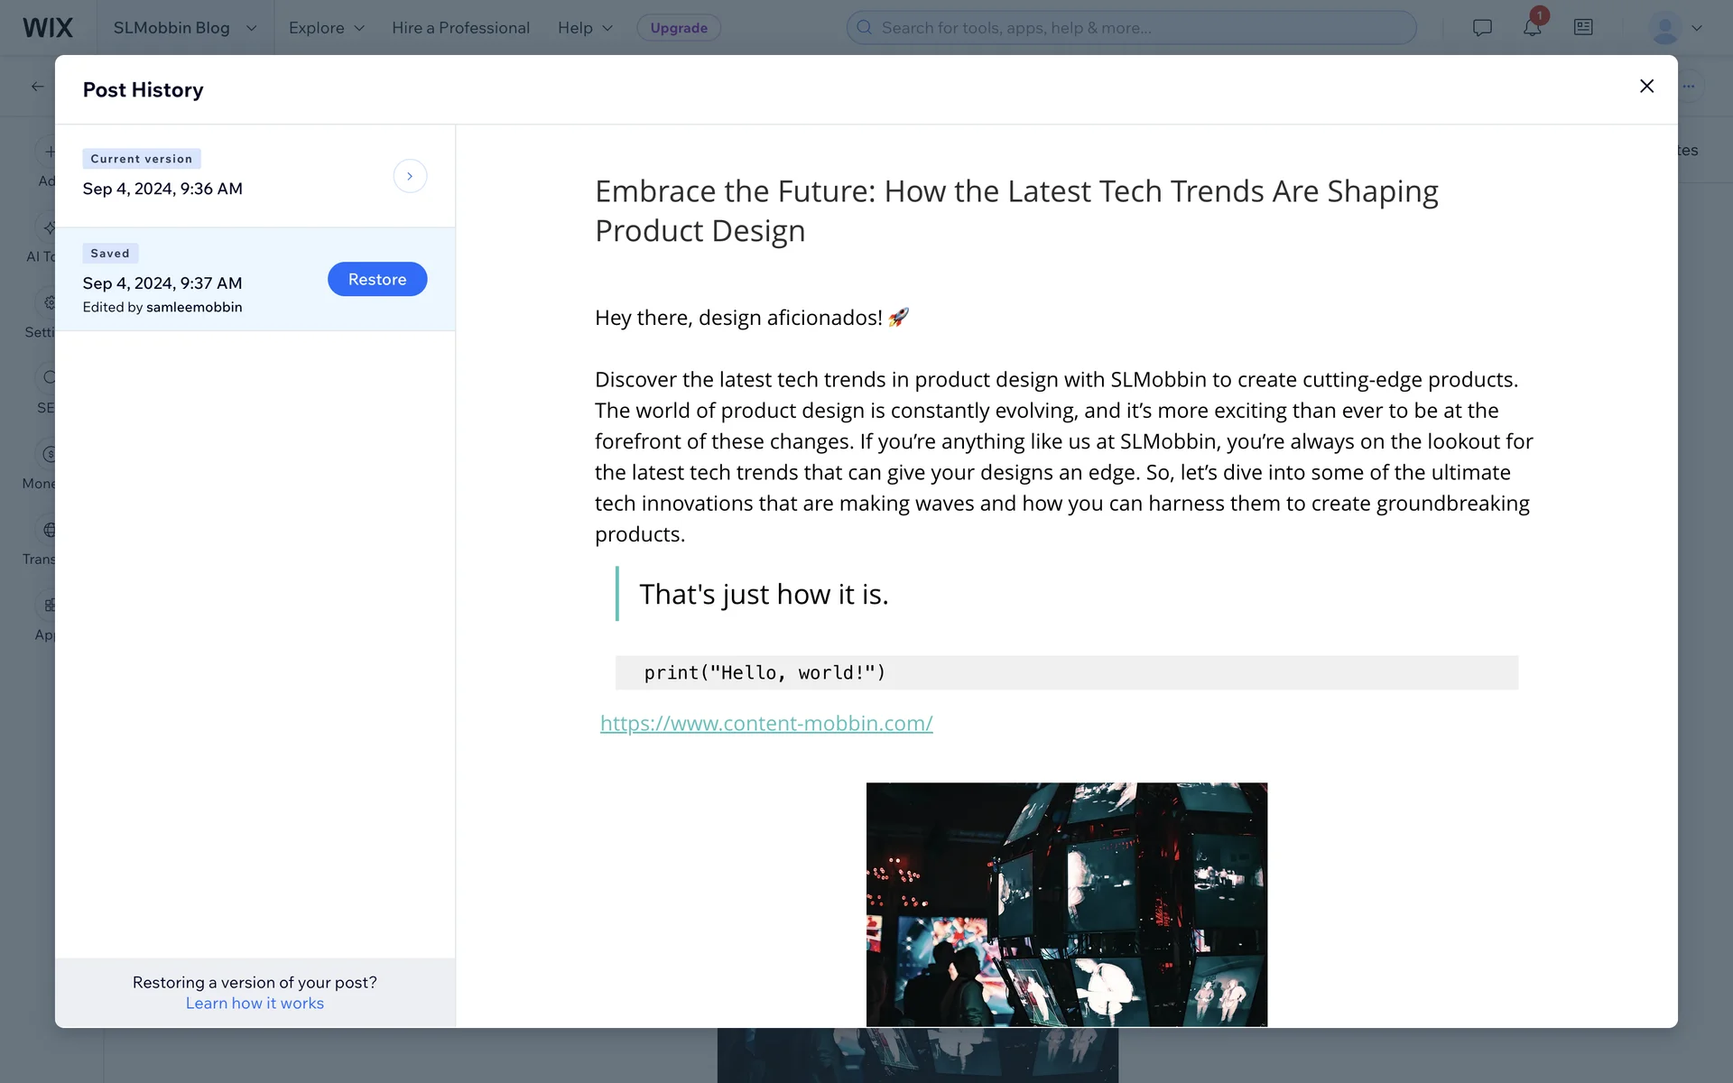Image resolution: width=1733 pixels, height=1083 pixels.
Task: Click the magnifier icon in search bar
Action: (x=864, y=27)
